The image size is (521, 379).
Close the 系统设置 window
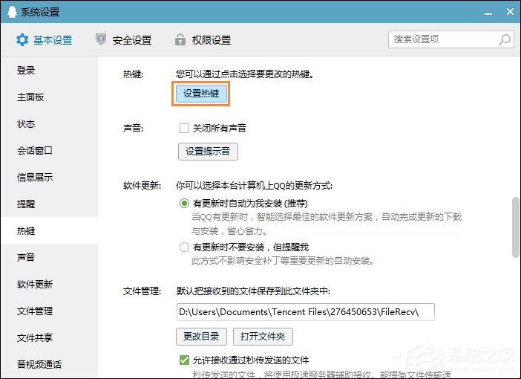510,12
